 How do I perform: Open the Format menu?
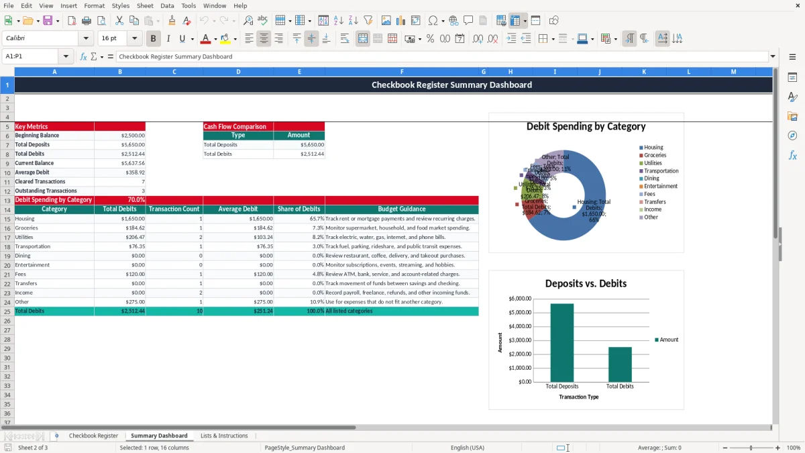click(94, 5)
